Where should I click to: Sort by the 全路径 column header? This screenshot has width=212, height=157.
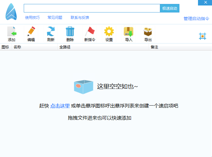[x=103, y=47]
